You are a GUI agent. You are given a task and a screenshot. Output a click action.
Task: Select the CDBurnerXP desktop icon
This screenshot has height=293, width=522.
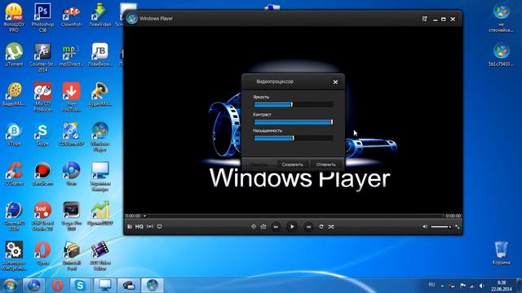tap(71, 134)
